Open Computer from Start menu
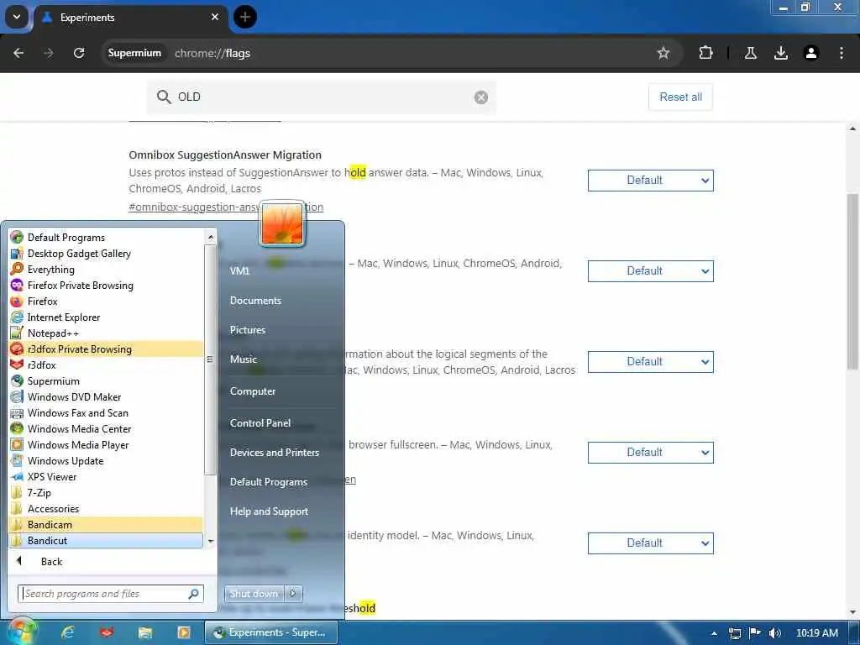The image size is (860, 645). point(253,391)
